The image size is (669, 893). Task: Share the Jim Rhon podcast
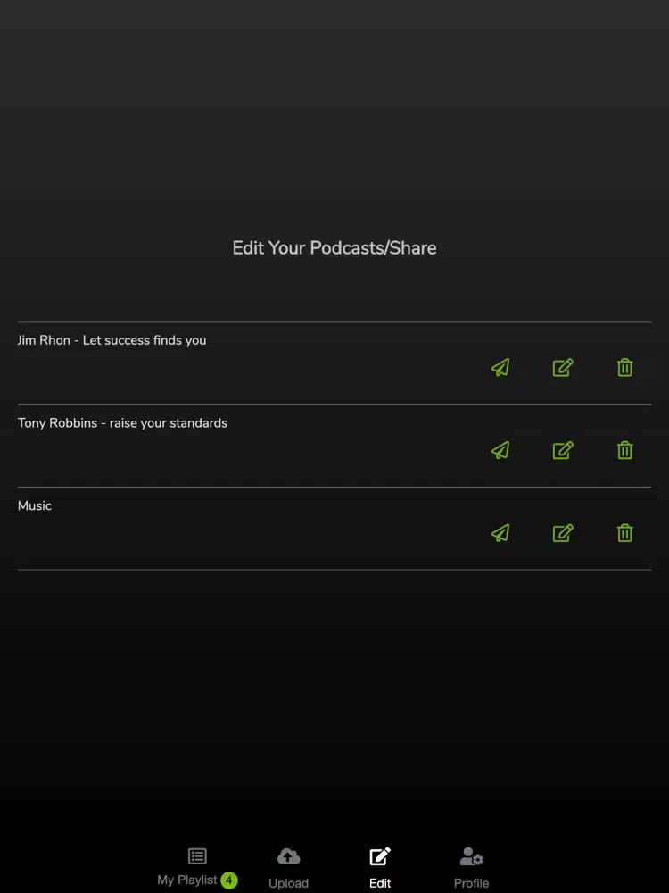500,367
